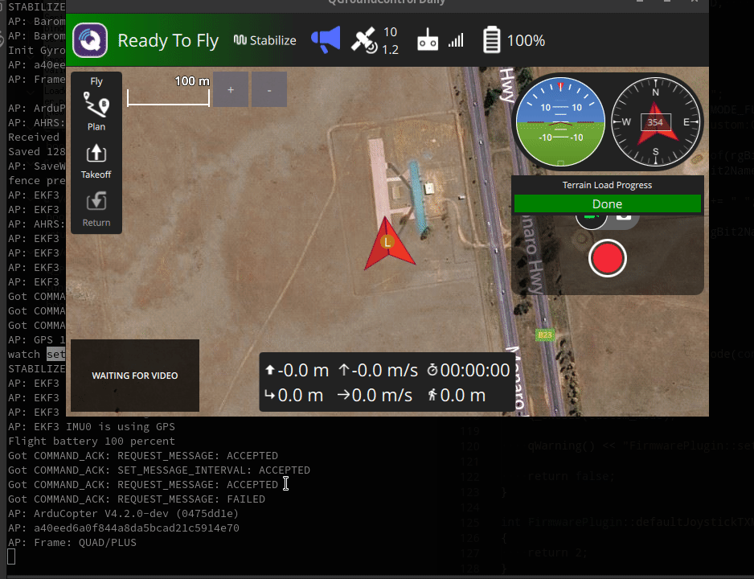This screenshot has width=754, height=579.
Task: Click the travelled distance value with bent-arrow icon
Action: coord(294,396)
